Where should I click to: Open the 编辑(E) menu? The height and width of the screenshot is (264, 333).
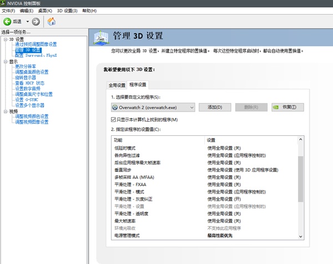(27, 11)
